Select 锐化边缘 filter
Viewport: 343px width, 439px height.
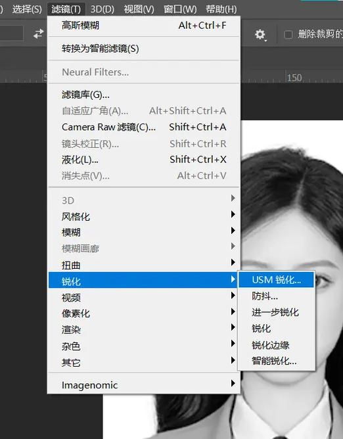pyautogui.click(x=277, y=344)
